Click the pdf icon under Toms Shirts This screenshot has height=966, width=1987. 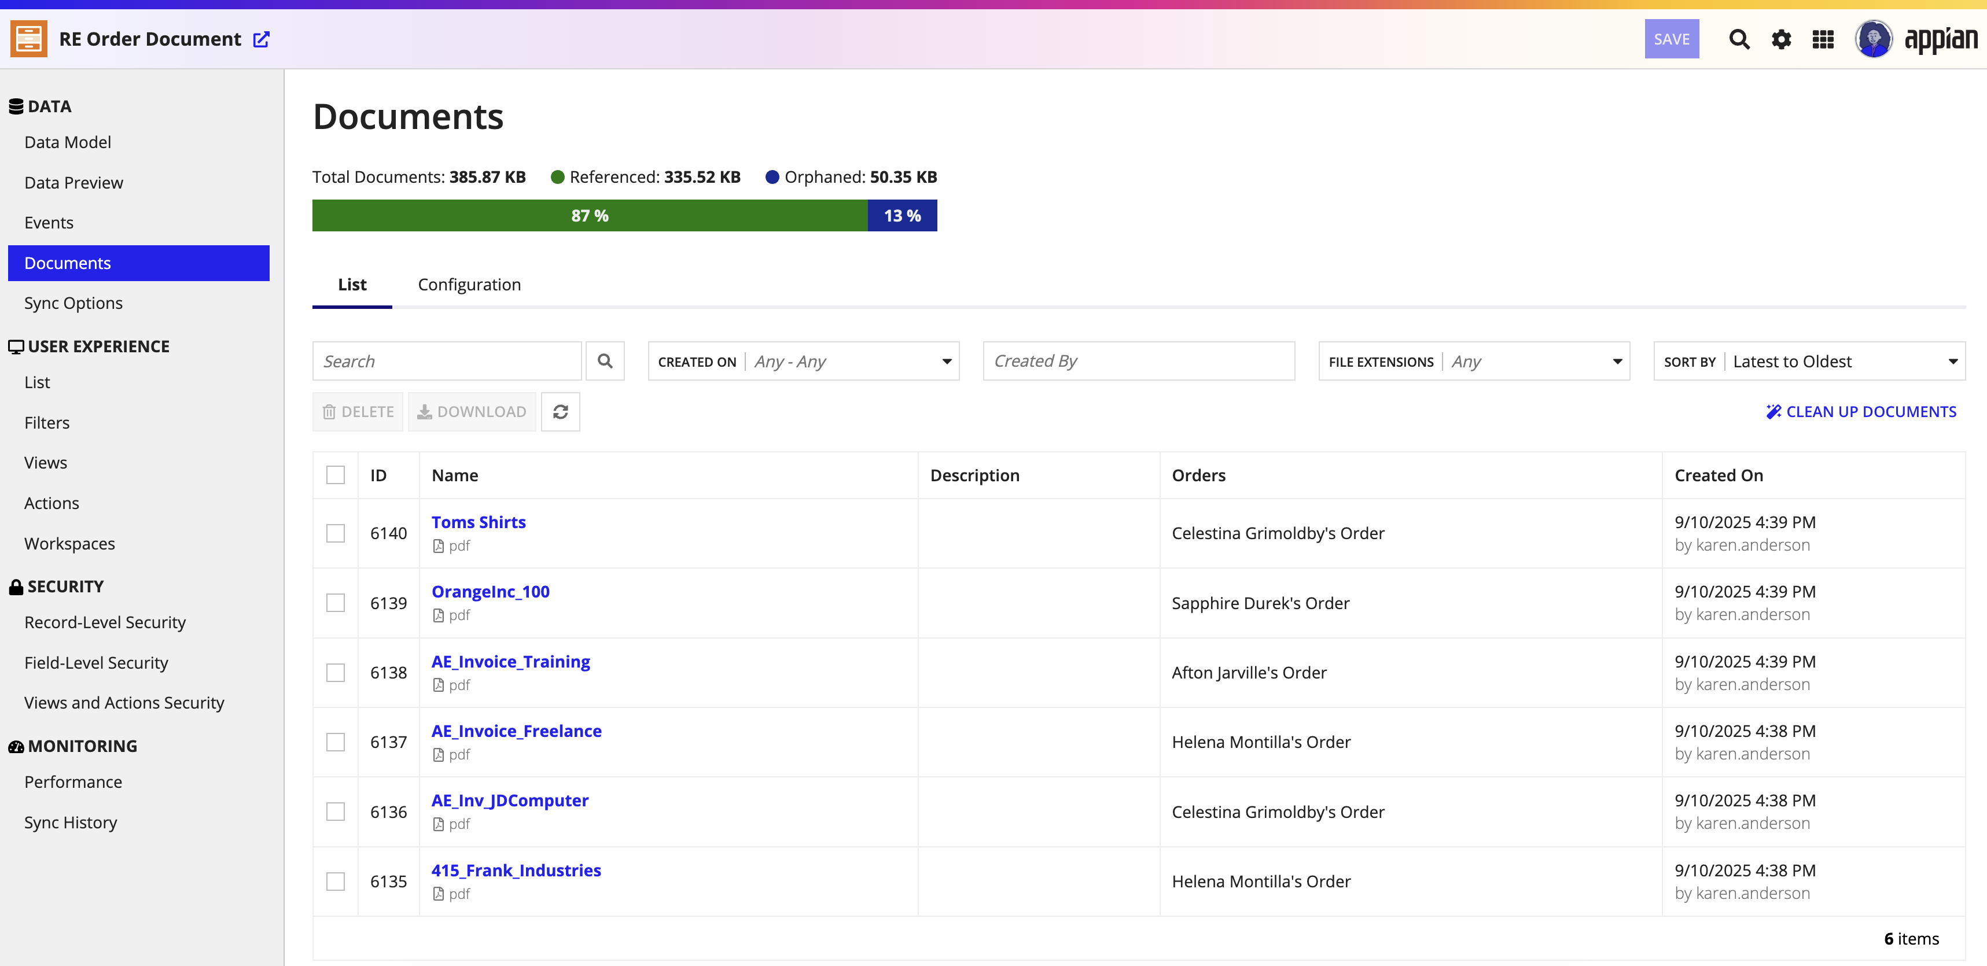click(x=438, y=546)
